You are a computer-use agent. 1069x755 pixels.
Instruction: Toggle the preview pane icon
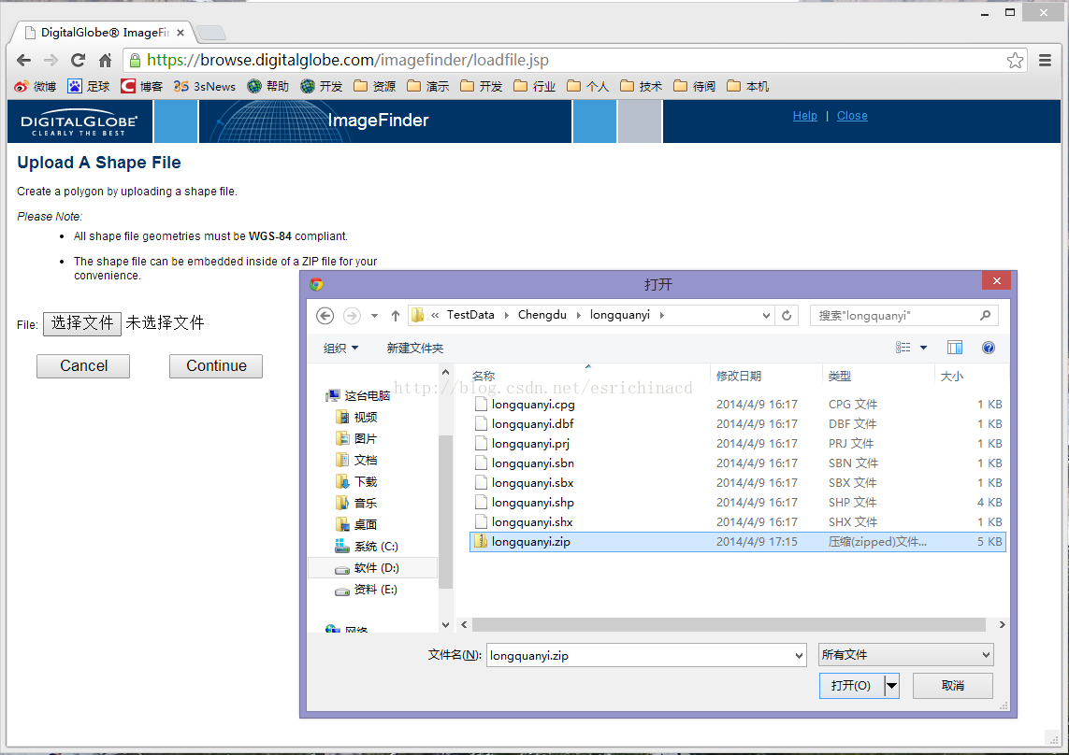tap(955, 348)
